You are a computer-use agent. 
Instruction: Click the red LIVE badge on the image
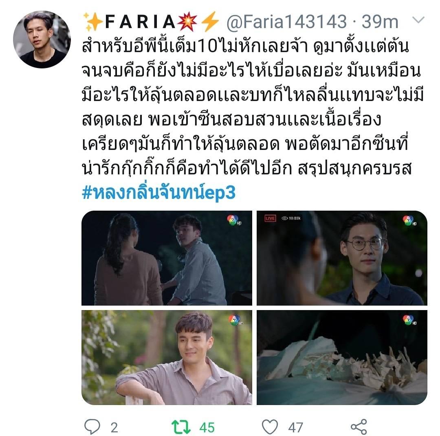coord(270,218)
